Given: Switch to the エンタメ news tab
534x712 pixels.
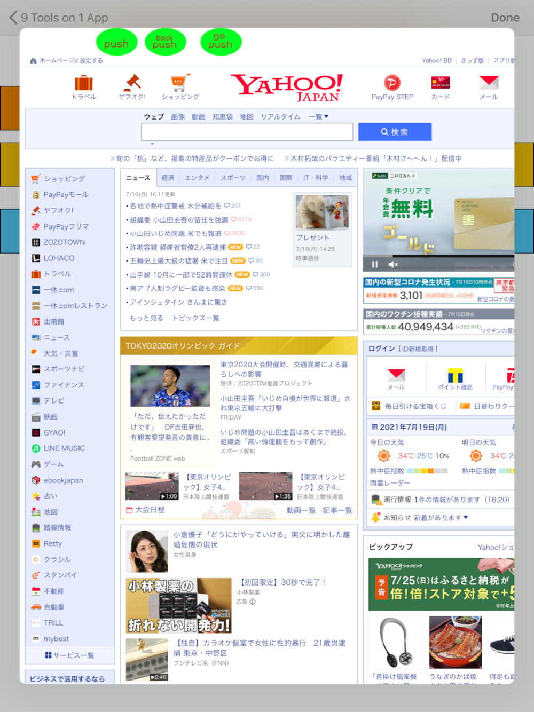Looking at the screenshot, I should point(197,178).
